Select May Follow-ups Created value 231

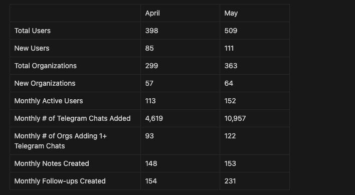coord(230,181)
